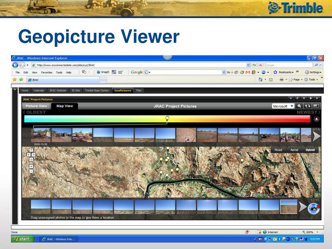Expand the sidebar with the double-chevron button

point(15,89)
